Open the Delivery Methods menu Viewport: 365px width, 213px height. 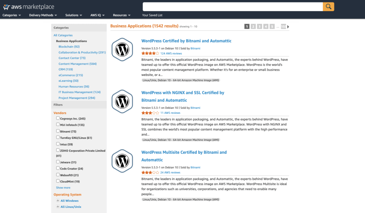click(43, 15)
